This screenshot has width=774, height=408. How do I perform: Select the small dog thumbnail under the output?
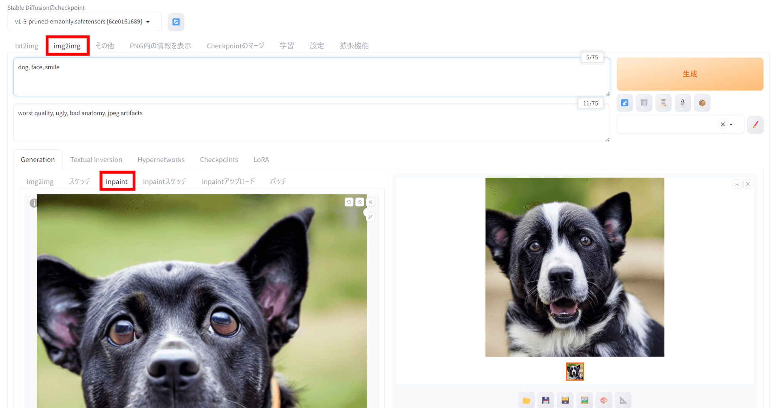(x=575, y=372)
